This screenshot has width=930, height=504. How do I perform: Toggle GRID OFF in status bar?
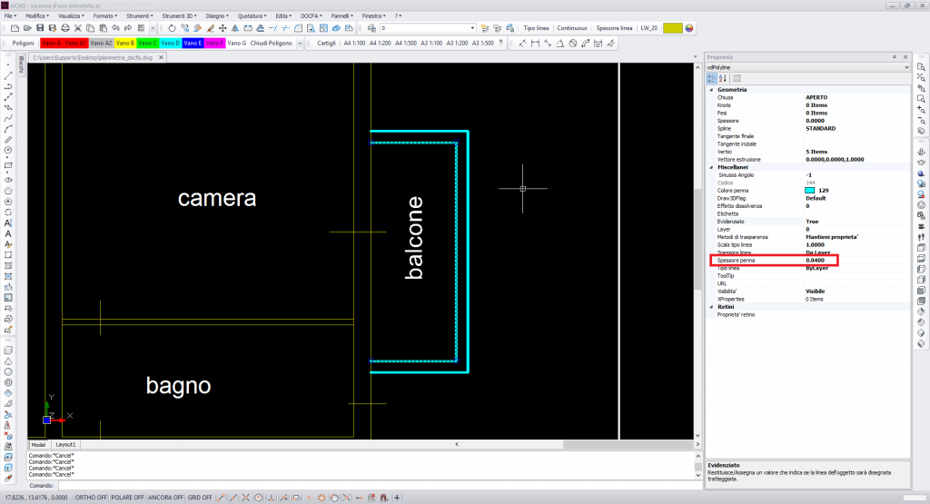[200, 498]
